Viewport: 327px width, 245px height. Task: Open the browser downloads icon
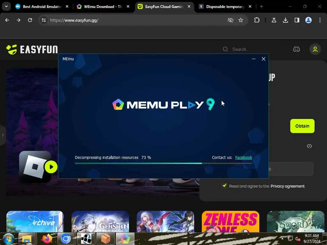pos(285,20)
